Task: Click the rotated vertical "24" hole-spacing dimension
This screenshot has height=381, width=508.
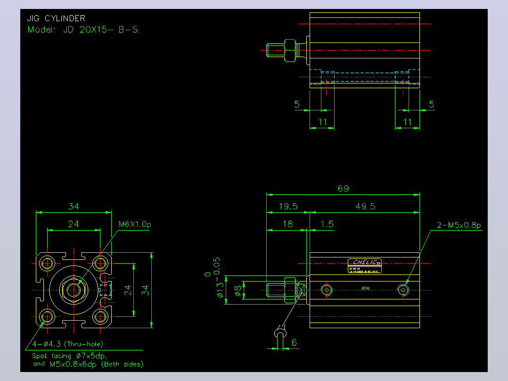Action: tap(128, 290)
